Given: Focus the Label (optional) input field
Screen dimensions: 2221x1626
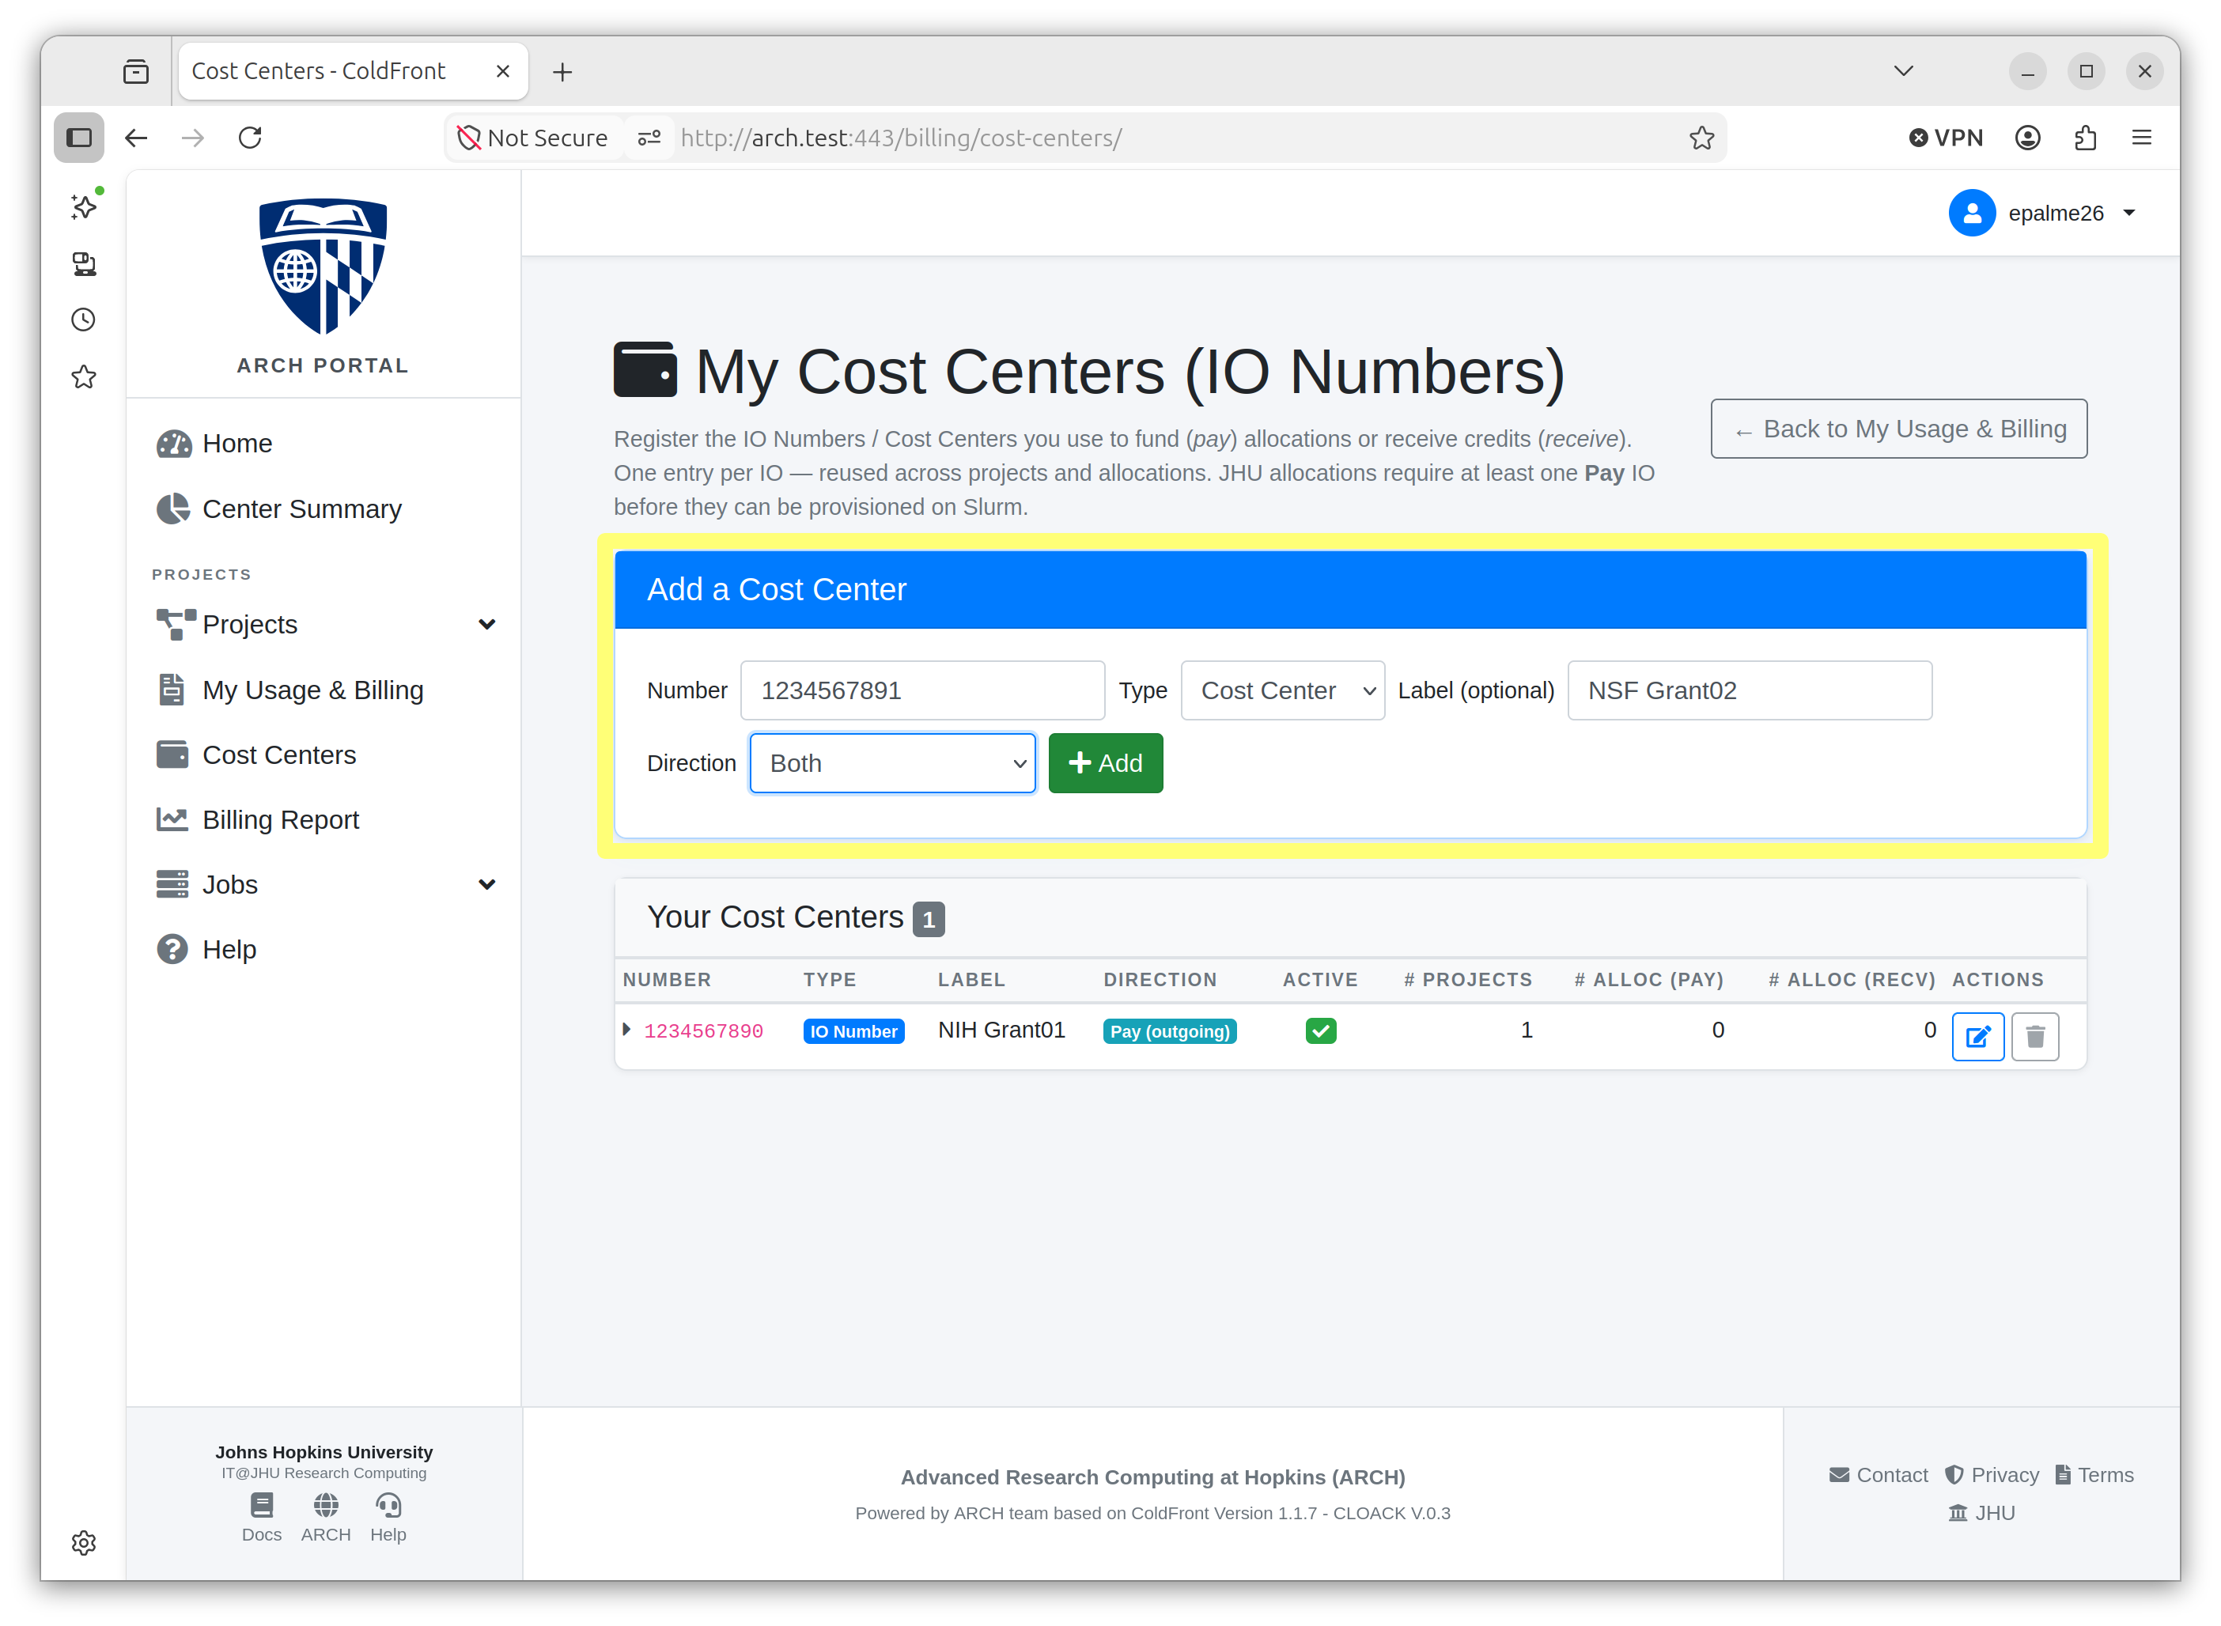Looking at the screenshot, I should 1749,690.
